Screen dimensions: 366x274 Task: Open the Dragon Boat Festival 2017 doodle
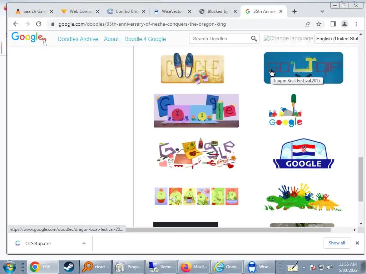(303, 68)
